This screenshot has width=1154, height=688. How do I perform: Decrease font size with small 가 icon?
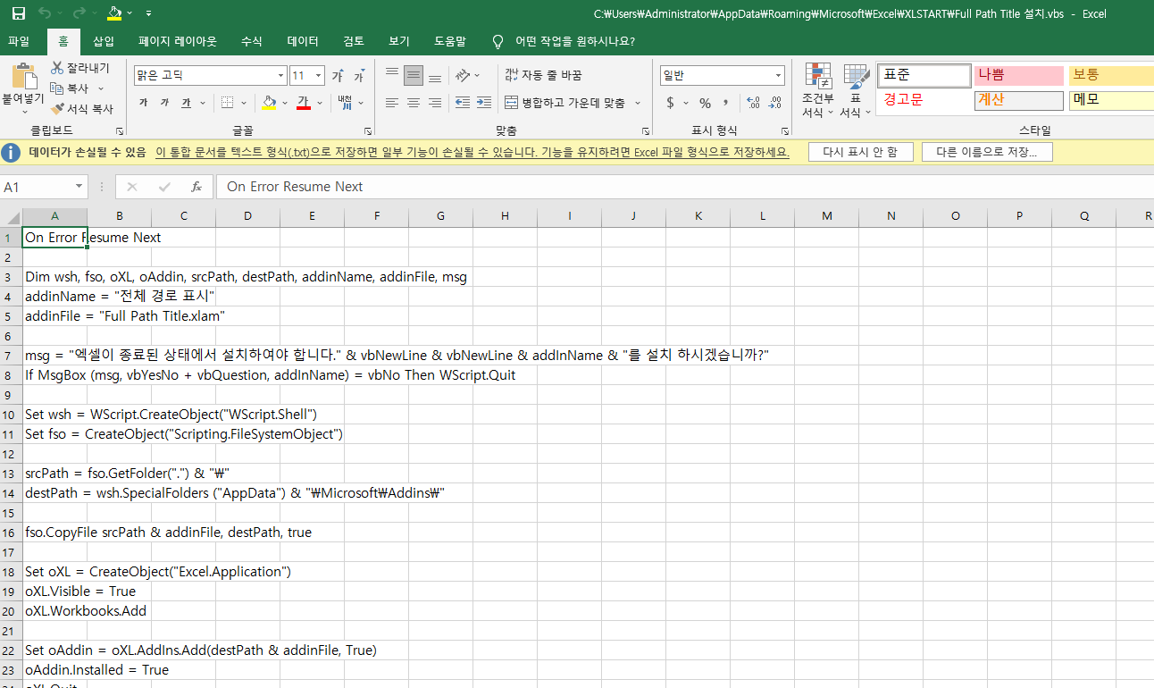[x=359, y=76]
